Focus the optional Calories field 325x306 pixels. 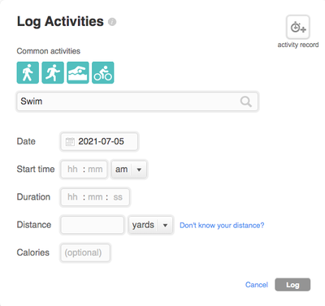click(x=85, y=252)
